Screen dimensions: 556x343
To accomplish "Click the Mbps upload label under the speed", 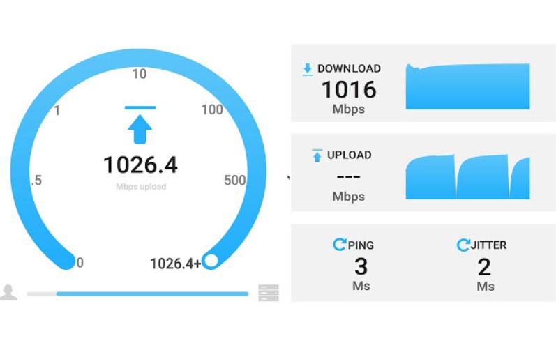I will pos(141,186).
